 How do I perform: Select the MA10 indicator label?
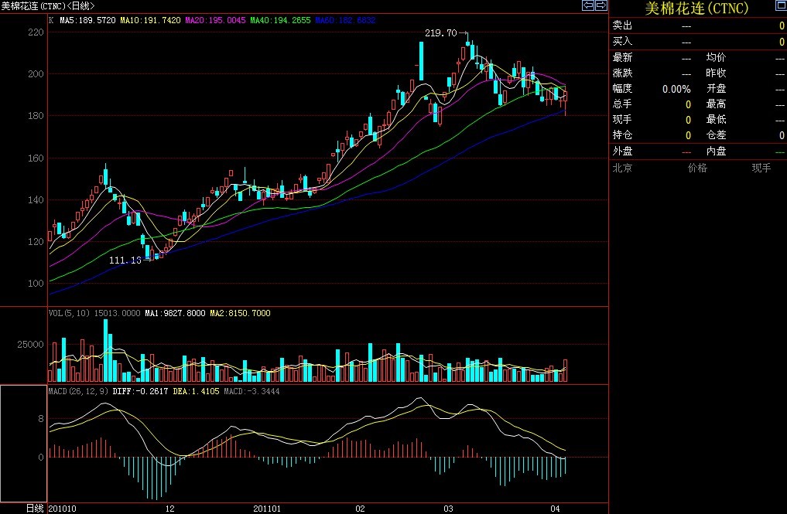tap(150, 20)
